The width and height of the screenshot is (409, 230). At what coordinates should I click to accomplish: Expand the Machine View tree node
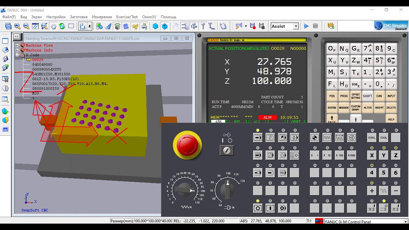[17, 45]
